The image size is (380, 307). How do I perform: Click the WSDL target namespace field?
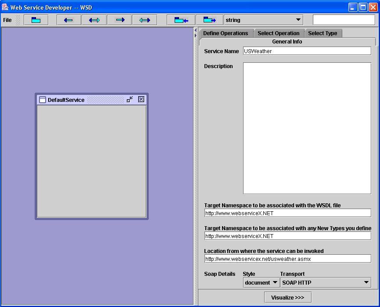click(288, 213)
